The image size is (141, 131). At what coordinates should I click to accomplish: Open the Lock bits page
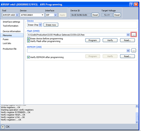(x=7, y=43)
